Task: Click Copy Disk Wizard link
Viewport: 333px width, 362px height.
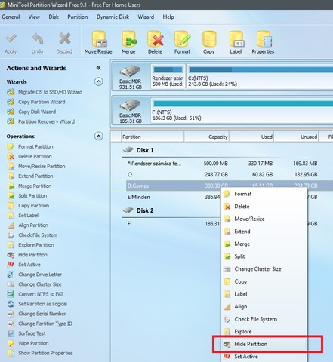Action: pos(37,112)
